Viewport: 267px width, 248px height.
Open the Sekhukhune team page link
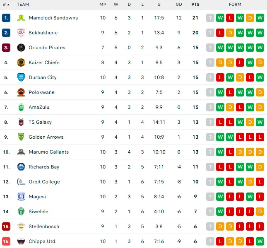coord(43,33)
